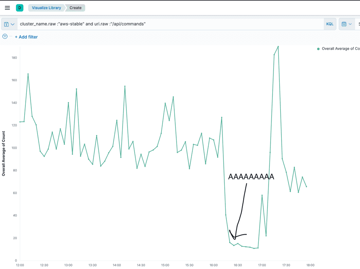
Task: Click the 165 peak point near 12:10
Action: click(x=28, y=74)
